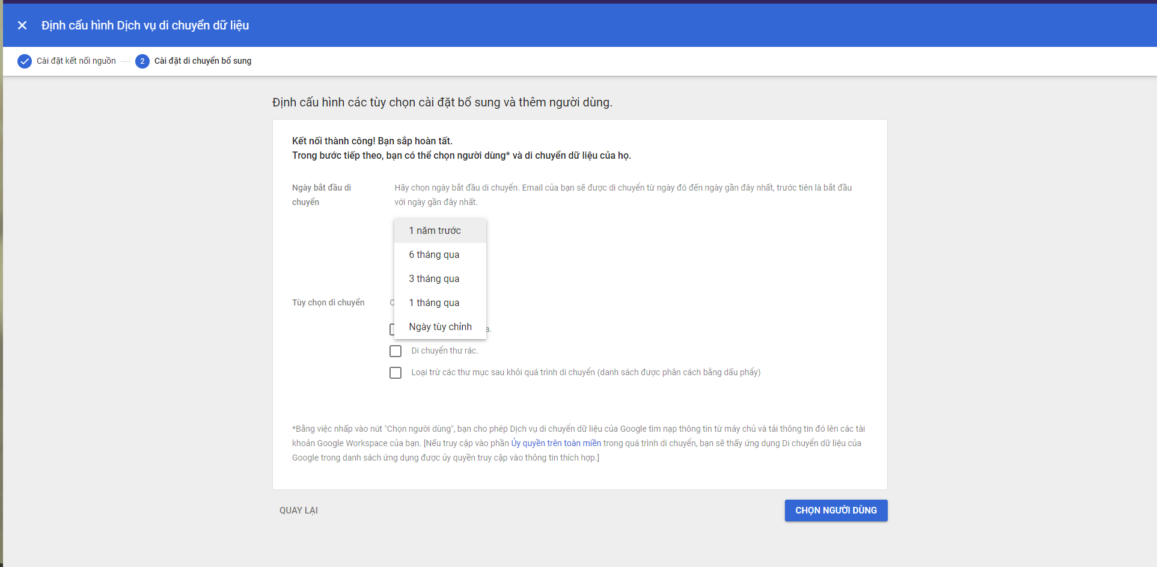Choose "Ngày tùy chỉnh" custom date option
Screen dimensions: 1157x567
pos(439,327)
